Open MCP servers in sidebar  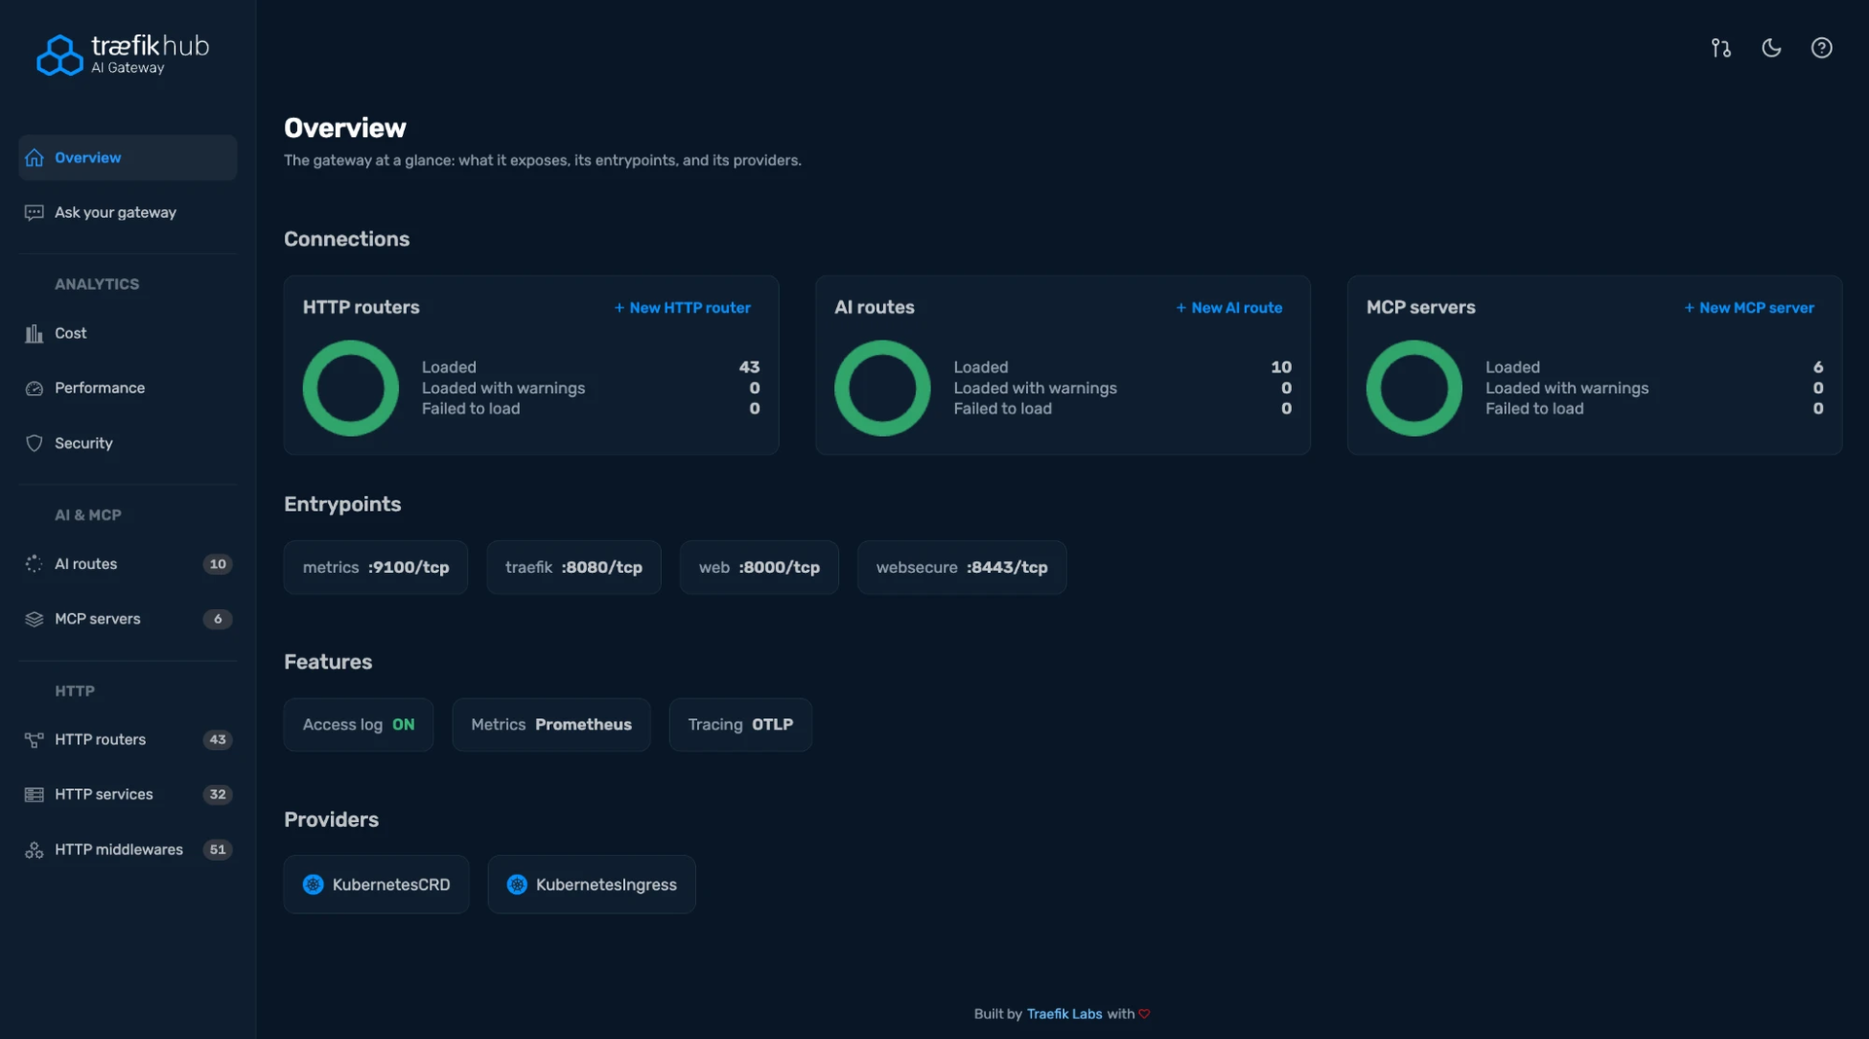coord(128,619)
